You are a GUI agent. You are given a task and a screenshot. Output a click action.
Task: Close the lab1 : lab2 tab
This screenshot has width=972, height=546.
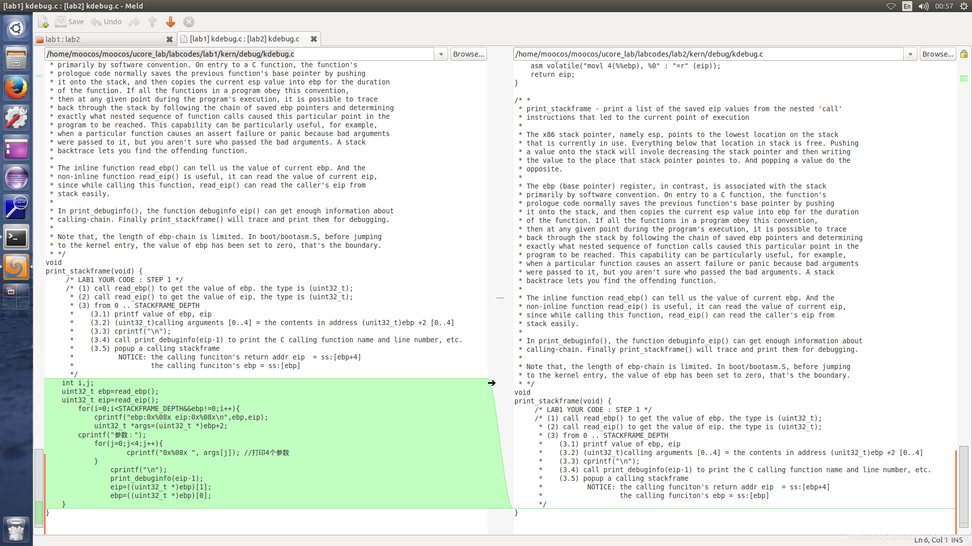170,39
